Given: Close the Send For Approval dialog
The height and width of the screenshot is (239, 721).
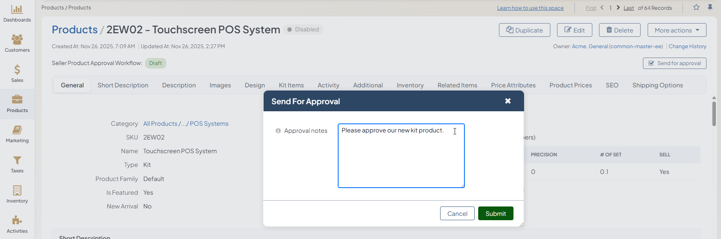Looking at the screenshot, I should (508, 101).
